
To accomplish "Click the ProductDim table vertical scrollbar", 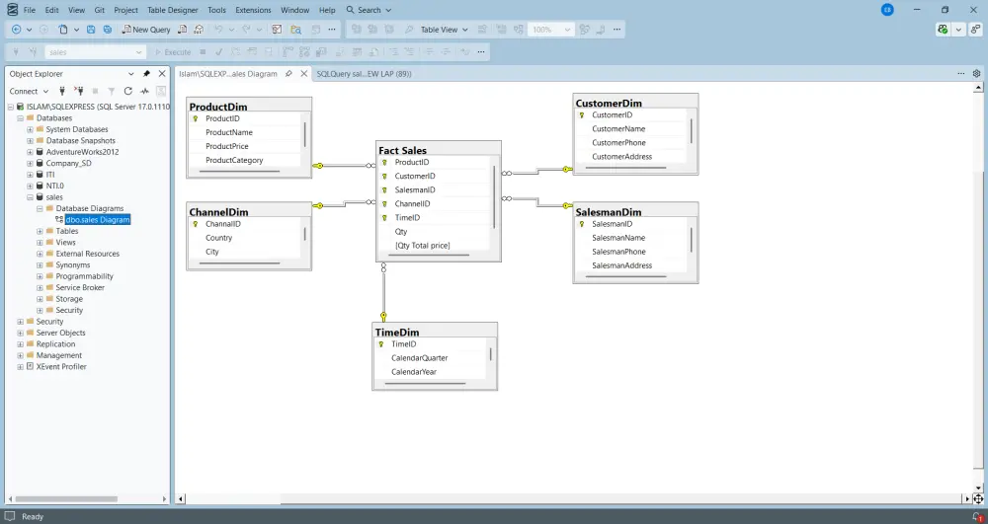I will click(305, 135).
